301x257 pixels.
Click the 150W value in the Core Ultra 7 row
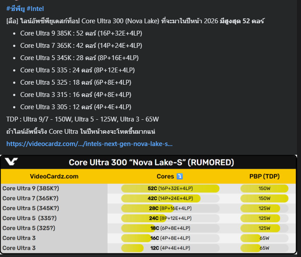(264, 198)
